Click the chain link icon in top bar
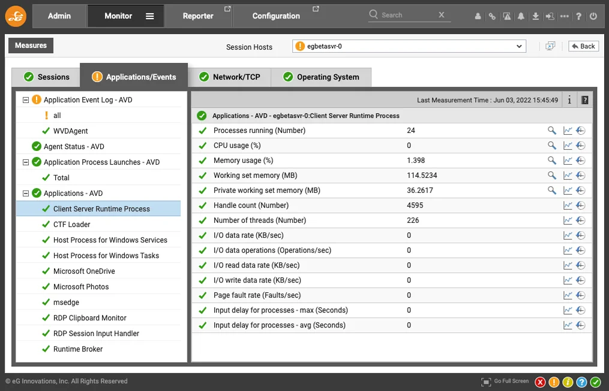This screenshot has width=609, height=391. pos(492,16)
